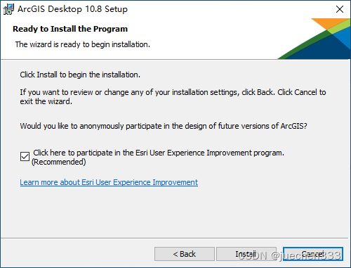
Task: Click the Esri colored triangle banner graphic
Action: 314,39
